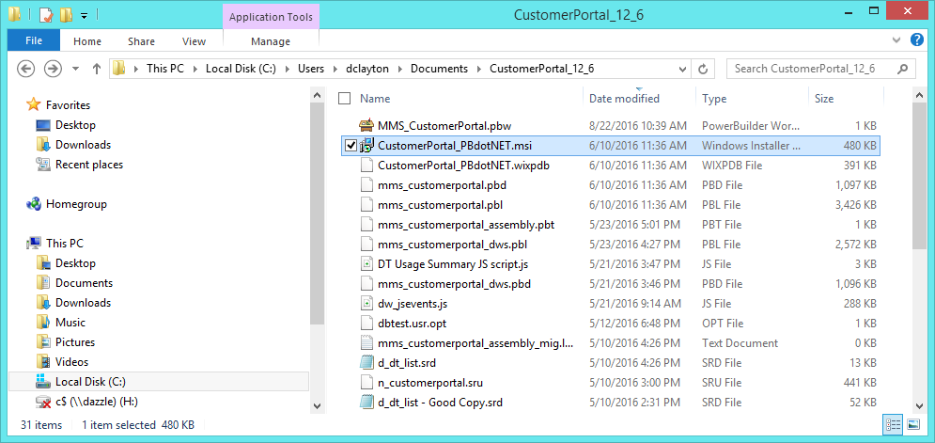This screenshot has width=935, height=443.
Task: Select the CustomerPortal_PBdotNET.msi installer icon
Action: click(x=366, y=145)
